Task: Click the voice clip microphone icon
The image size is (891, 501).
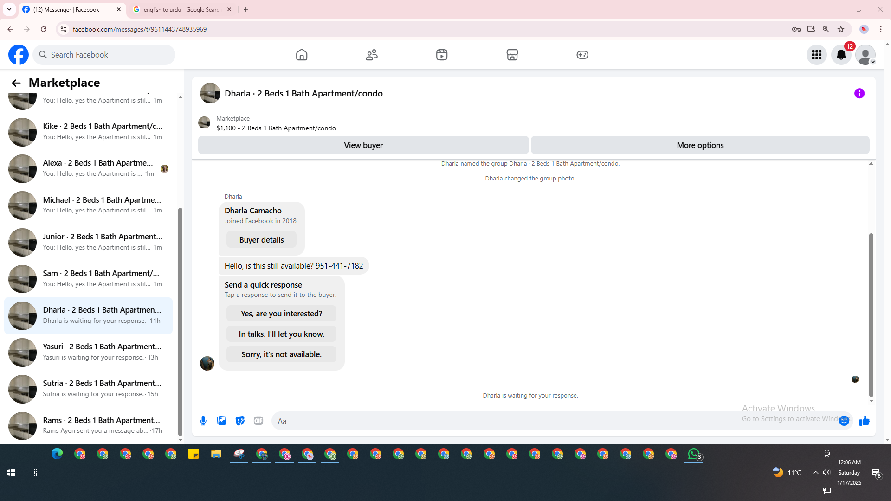Action: (x=203, y=421)
